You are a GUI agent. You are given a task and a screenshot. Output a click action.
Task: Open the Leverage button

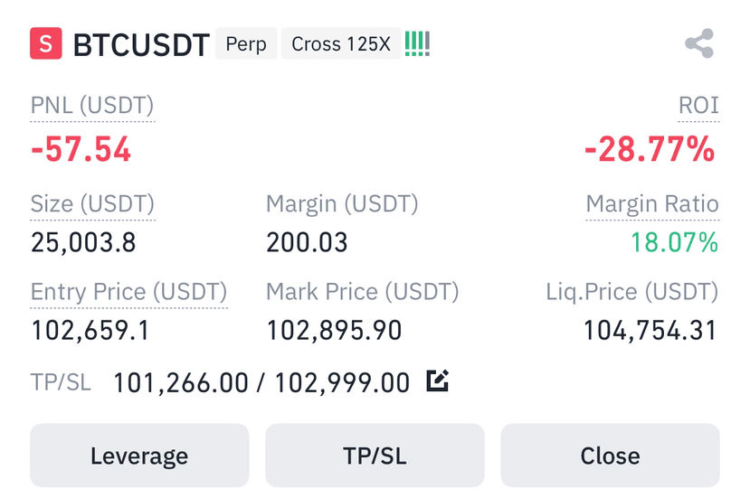(139, 455)
